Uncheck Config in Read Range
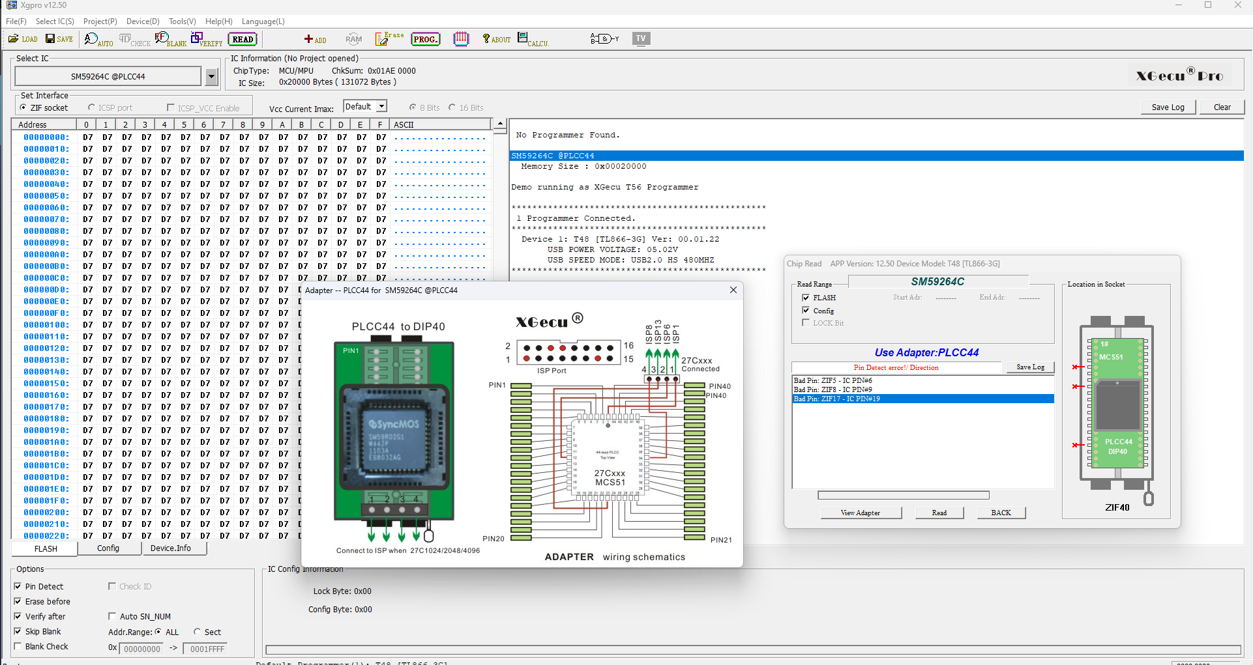 pos(806,311)
